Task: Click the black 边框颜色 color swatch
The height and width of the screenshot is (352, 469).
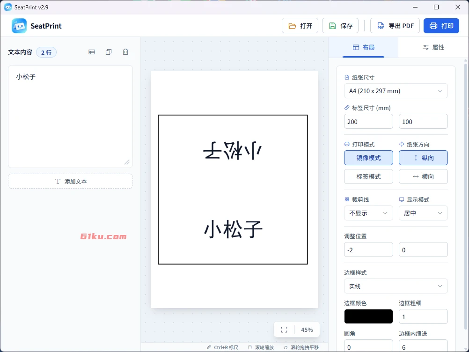Action: [368, 316]
